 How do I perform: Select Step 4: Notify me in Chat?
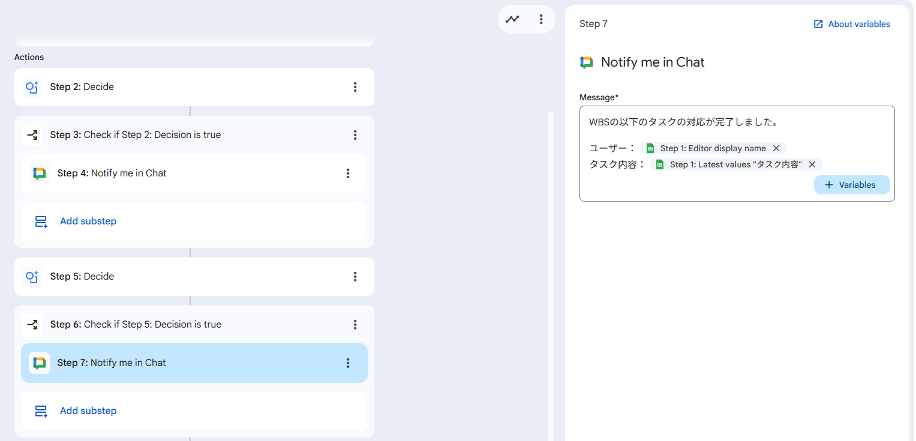click(180, 173)
